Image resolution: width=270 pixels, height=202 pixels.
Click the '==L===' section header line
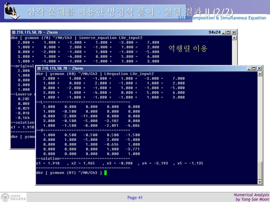(83, 102)
